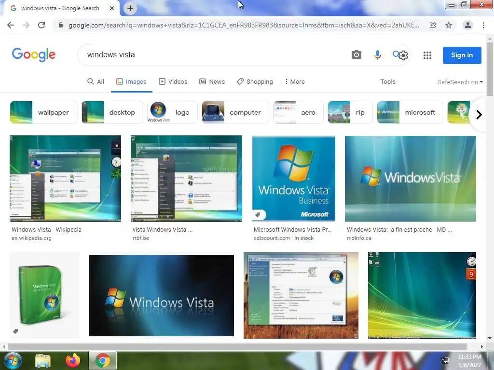Open the Windows Start orb
Image resolution: width=494 pixels, height=370 pixels.
[13, 360]
